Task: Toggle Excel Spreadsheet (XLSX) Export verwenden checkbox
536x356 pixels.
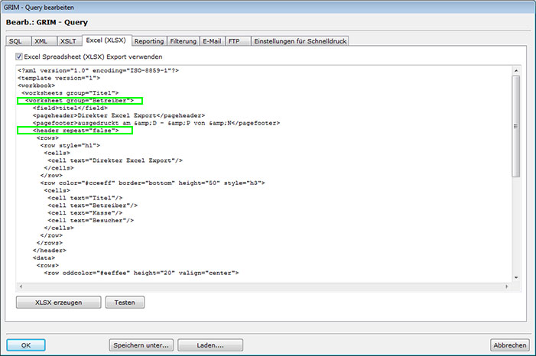Action: (x=20, y=57)
